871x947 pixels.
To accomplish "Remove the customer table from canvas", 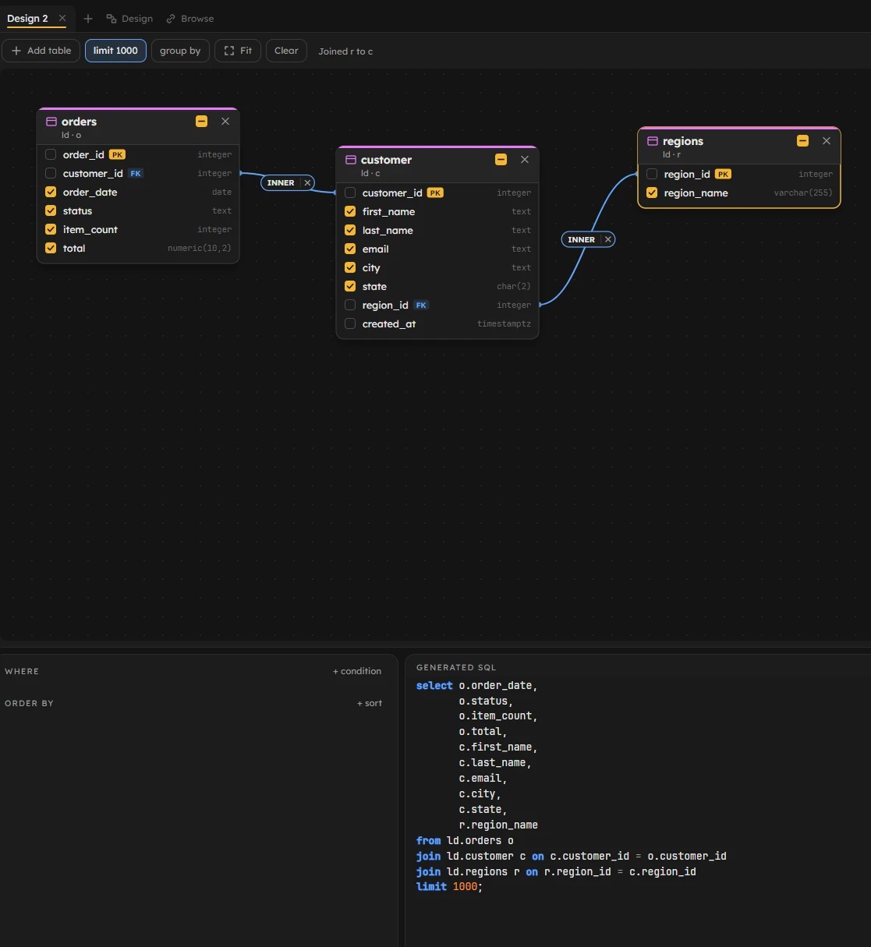I will 525,160.
